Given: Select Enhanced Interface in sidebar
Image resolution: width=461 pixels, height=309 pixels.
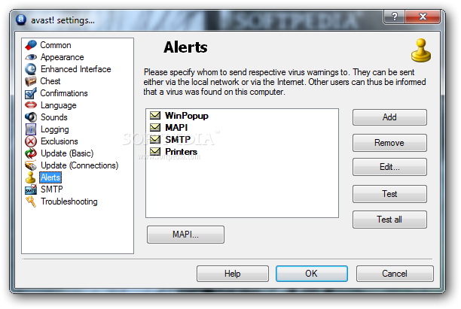Looking at the screenshot, I should [x=75, y=69].
